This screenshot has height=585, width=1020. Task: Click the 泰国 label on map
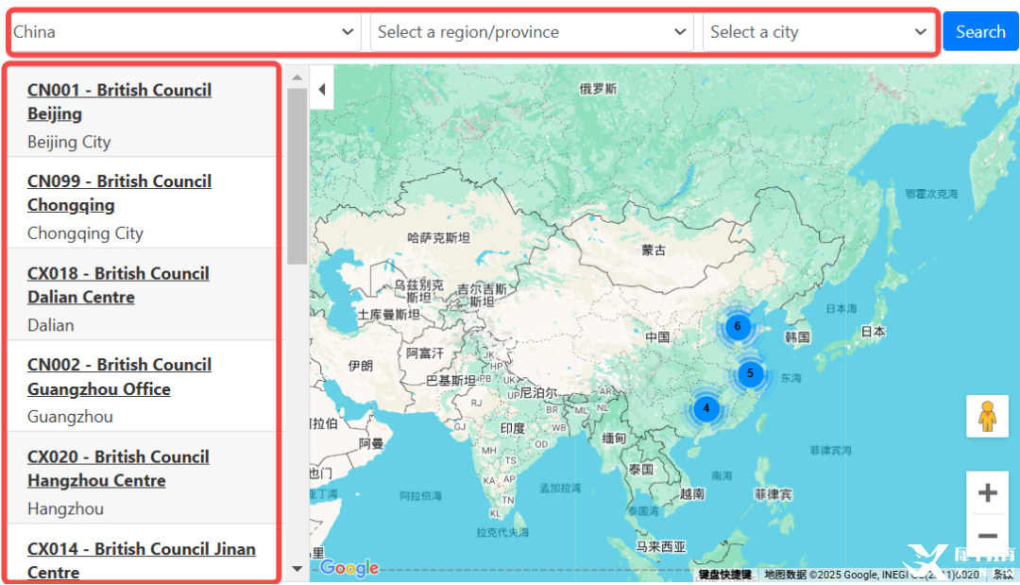tap(640, 469)
